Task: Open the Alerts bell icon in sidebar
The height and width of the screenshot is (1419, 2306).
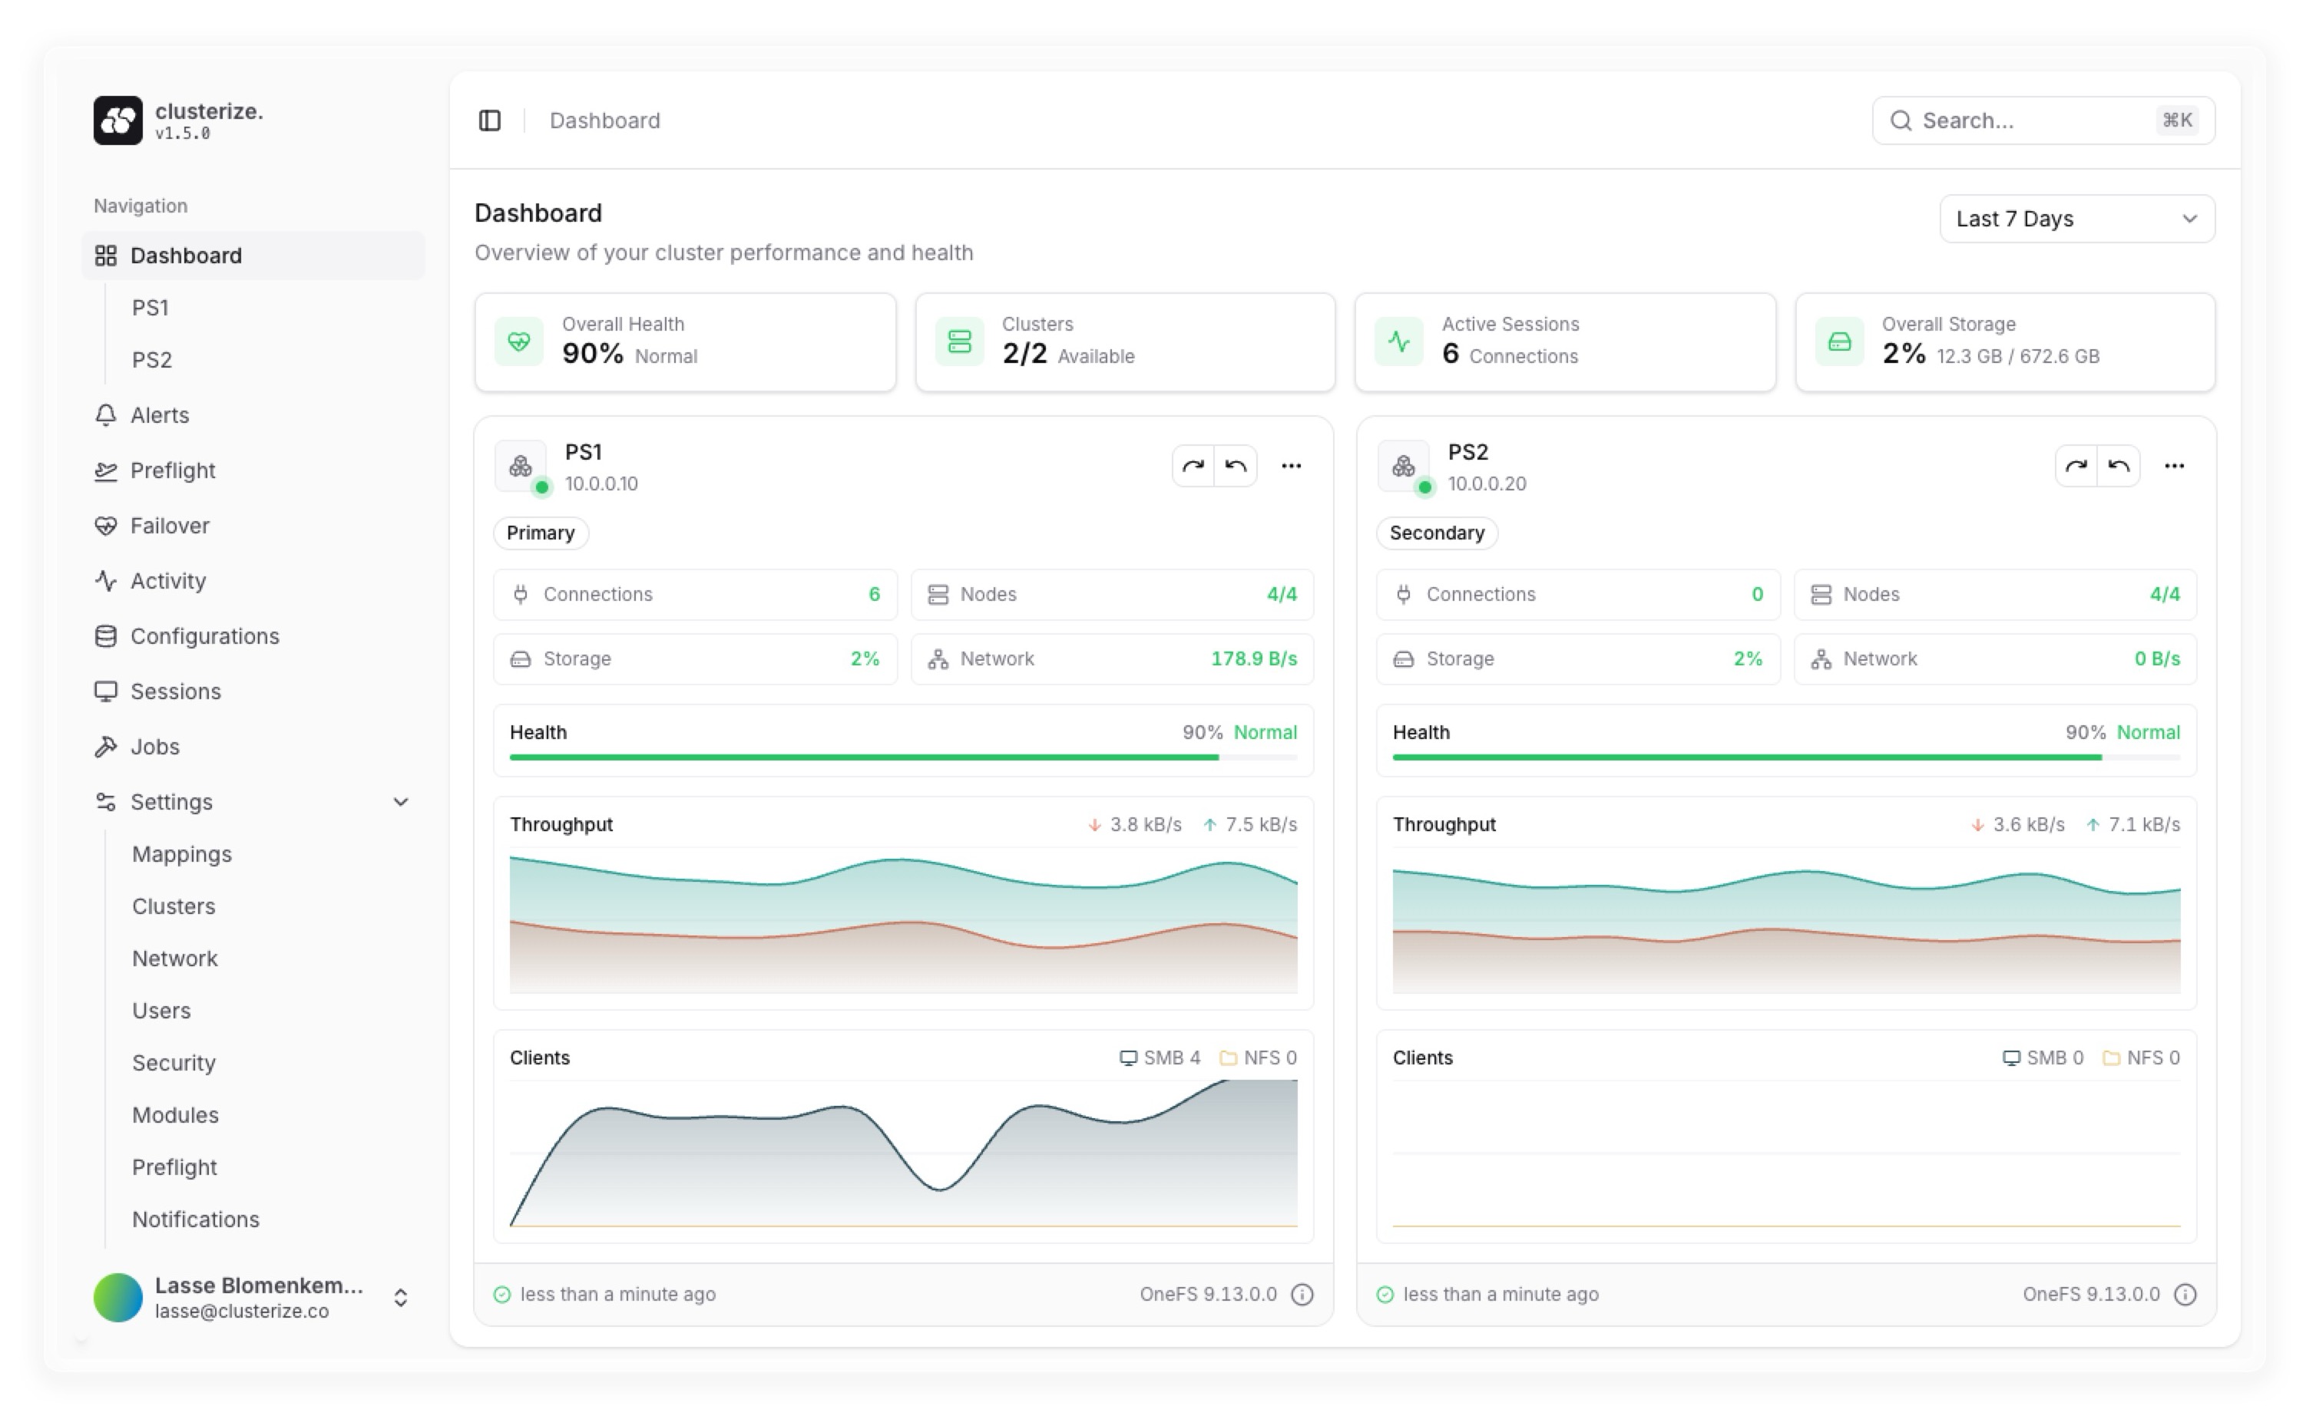Action: pyautogui.click(x=106, y=415)
